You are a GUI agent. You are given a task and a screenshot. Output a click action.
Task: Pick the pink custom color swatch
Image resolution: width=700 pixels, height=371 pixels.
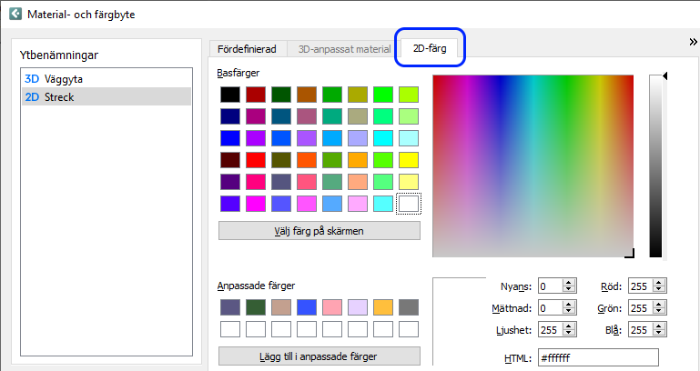pos(332,307)
